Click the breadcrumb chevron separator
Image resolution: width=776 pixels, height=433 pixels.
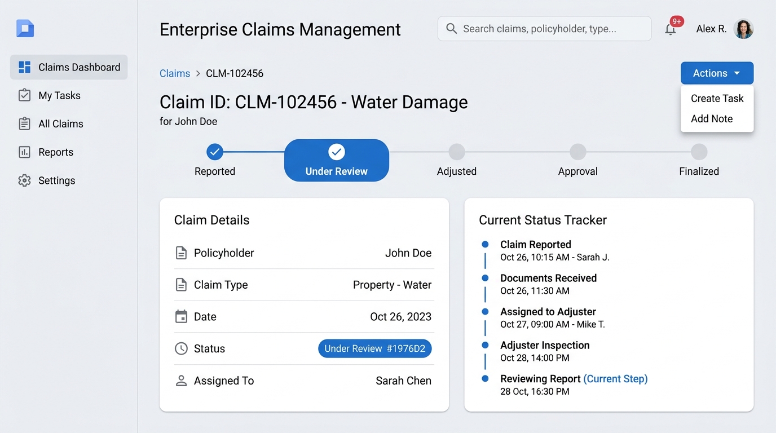tap(198, 73)
